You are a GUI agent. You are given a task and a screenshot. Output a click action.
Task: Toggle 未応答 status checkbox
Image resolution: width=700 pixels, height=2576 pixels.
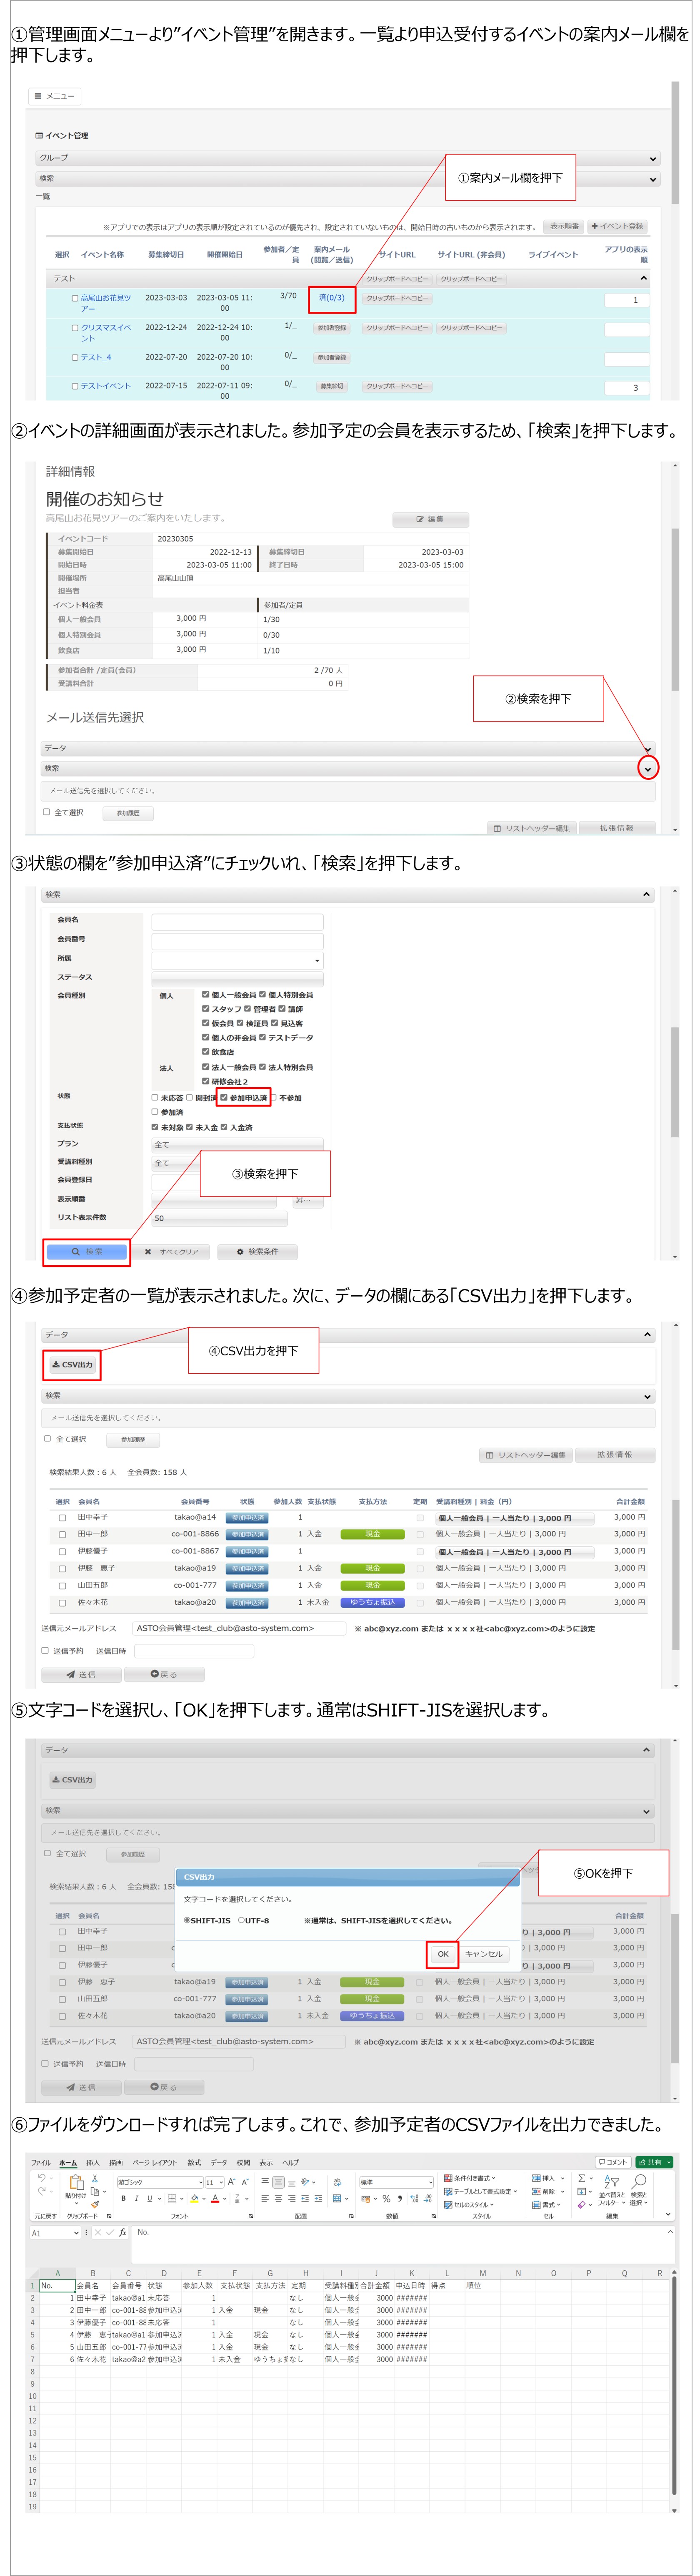coord(155,1097)
